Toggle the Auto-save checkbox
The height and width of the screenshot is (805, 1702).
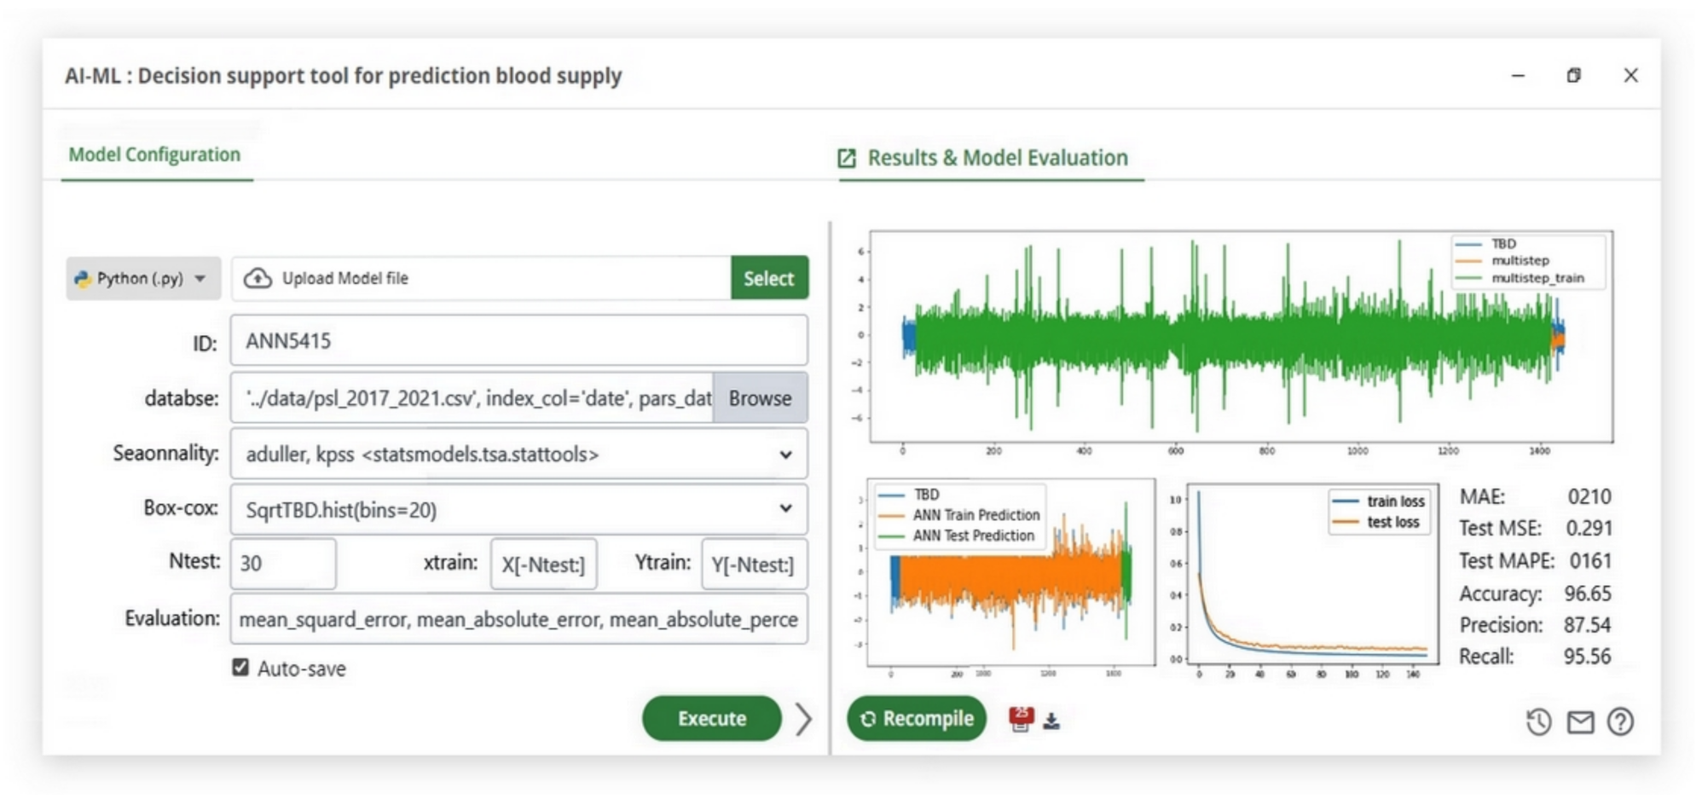coord(240,667)
